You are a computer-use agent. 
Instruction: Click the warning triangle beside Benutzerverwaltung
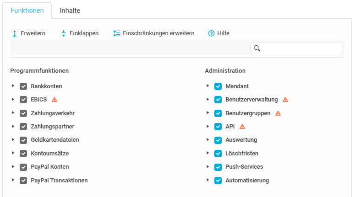285,100
